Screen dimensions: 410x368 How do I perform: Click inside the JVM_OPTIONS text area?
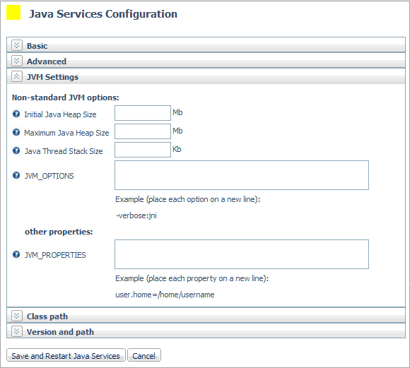pos(242,175)
